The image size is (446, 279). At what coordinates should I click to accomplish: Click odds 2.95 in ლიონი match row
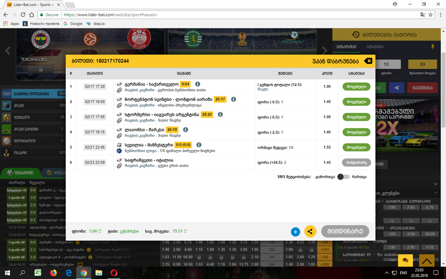coord(411,248)
